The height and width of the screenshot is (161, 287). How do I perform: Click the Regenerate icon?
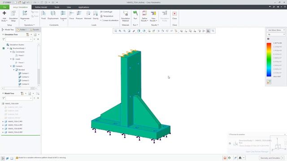coord(25,13)
